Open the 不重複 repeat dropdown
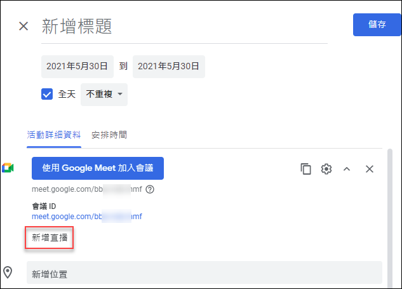The height and width of the screenshot is (289, 402). [104, 95]
